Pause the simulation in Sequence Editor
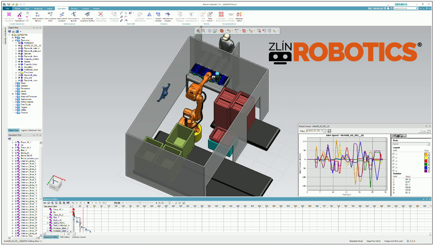 88,203
